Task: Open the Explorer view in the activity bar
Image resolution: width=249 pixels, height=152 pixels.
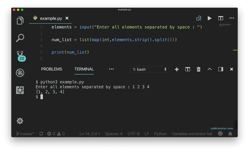Action: point(20,21)
